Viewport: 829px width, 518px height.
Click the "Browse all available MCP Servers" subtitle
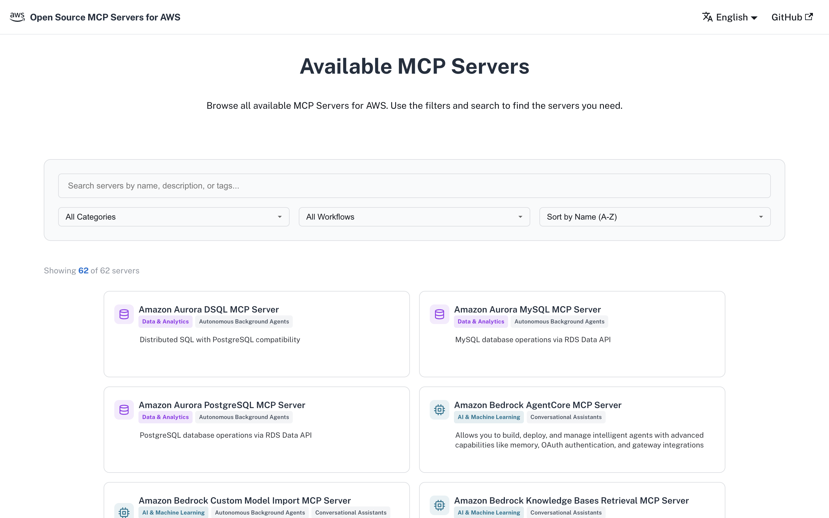tap(414, 106)
